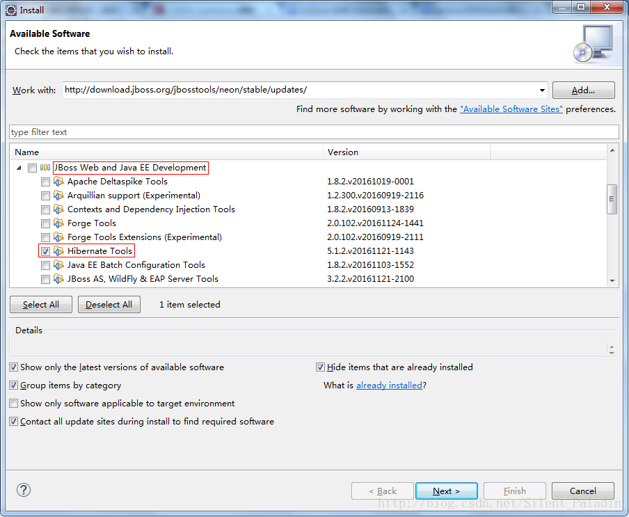
Task: Toggle Contact all update sites during install checkbox
Action: (x=14, y=421)
